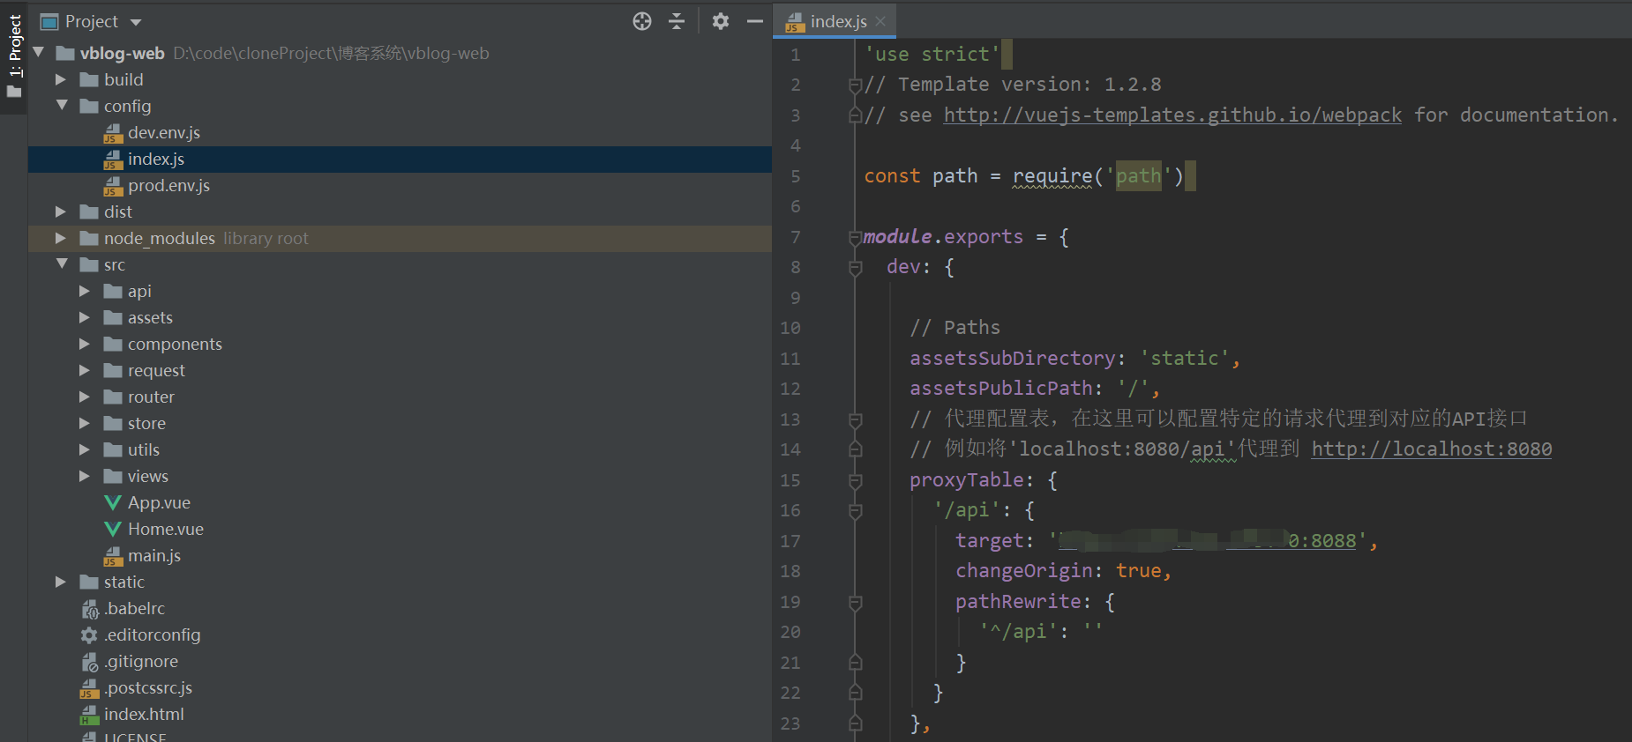Collapse the config folder
1632x742 pixels.
[62, 106]
